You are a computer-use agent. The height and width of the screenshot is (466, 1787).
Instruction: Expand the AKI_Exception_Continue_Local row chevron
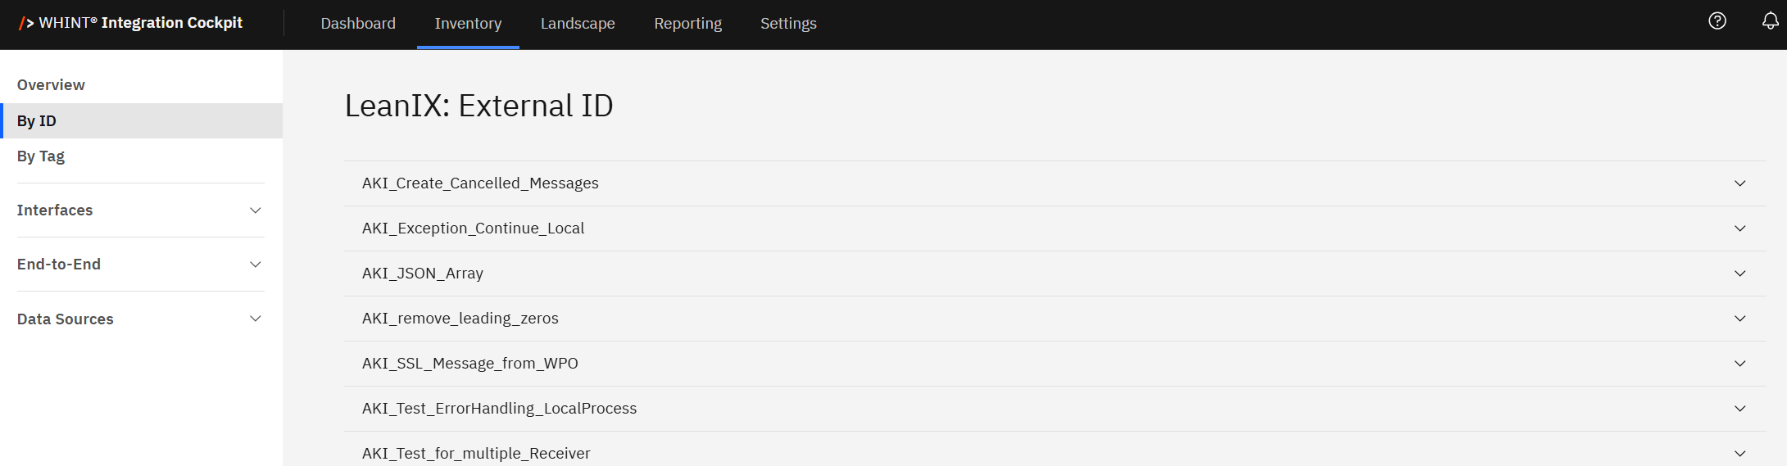point(1740,228)
